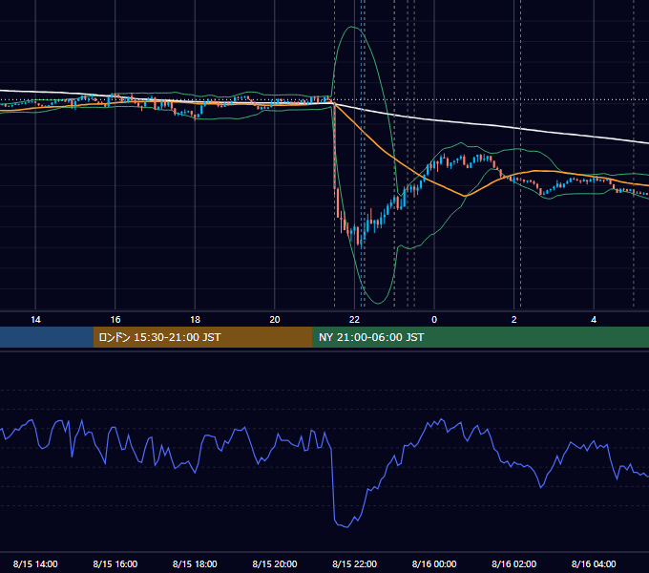
Task: Click the blue session bar before London
Action: pyautogui.click(x=47, y=337)
